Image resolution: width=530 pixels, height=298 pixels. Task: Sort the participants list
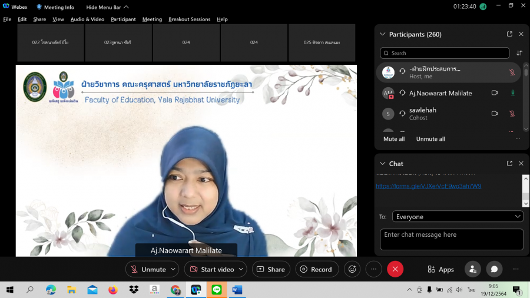519,53
